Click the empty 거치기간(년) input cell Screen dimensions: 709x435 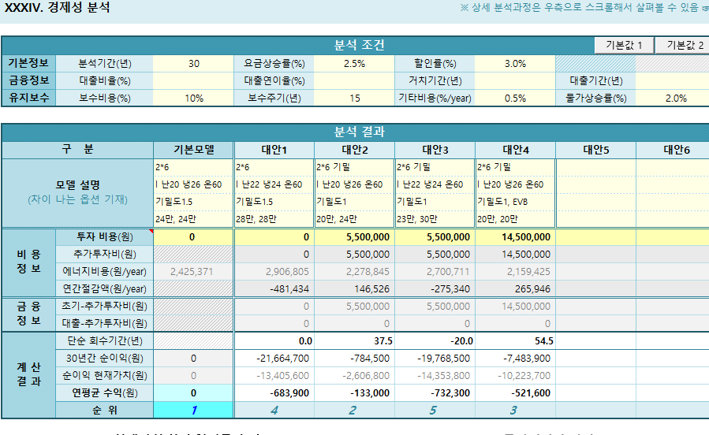514,81
